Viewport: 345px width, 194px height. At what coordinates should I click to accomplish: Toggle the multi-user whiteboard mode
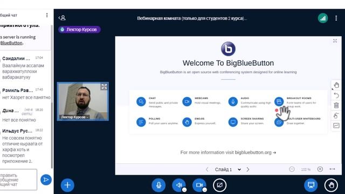[336, 115]
